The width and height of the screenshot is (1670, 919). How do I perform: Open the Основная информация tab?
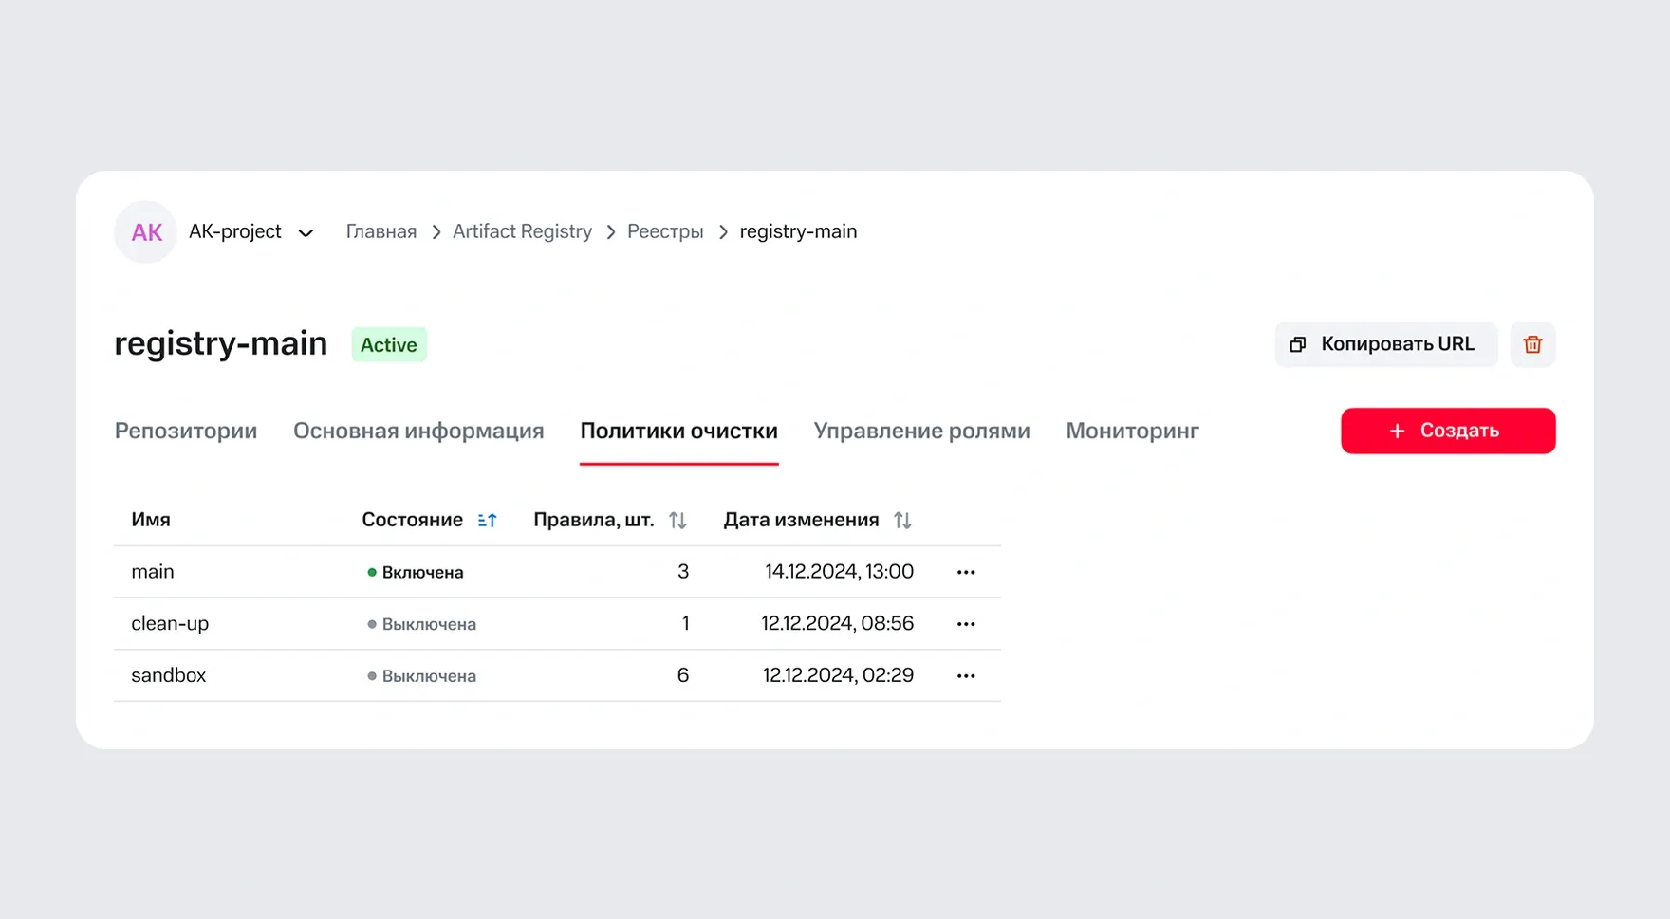pyautogui.click(x=418, y=431)
